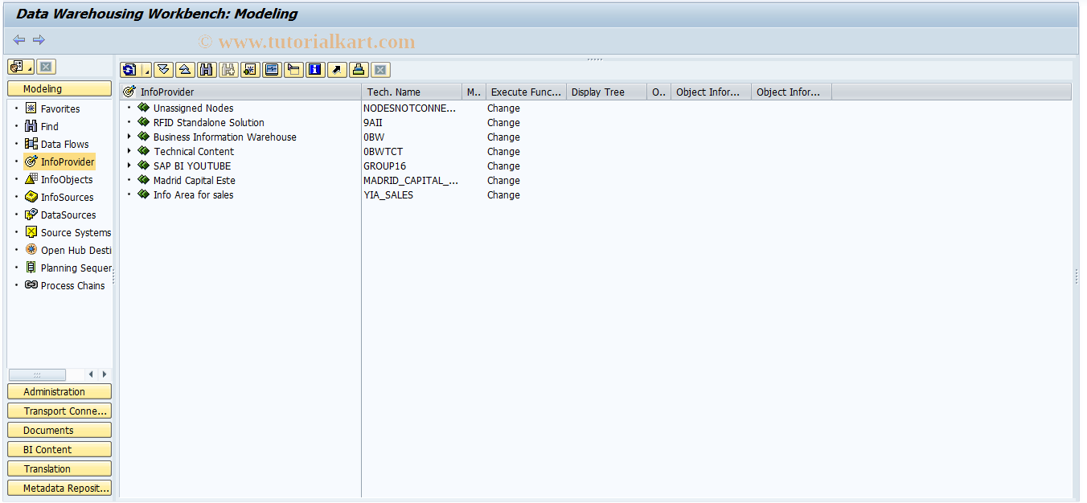Screen dimensions: 1087x503
Task: Open the Documents section tab
Action: pos(59,430)
